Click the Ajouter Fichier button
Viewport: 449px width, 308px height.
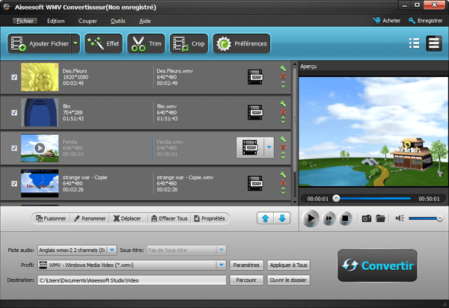pos(40,43)
